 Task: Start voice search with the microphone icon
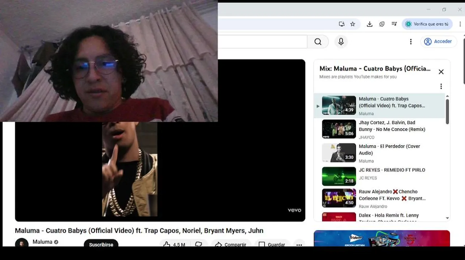341,42
